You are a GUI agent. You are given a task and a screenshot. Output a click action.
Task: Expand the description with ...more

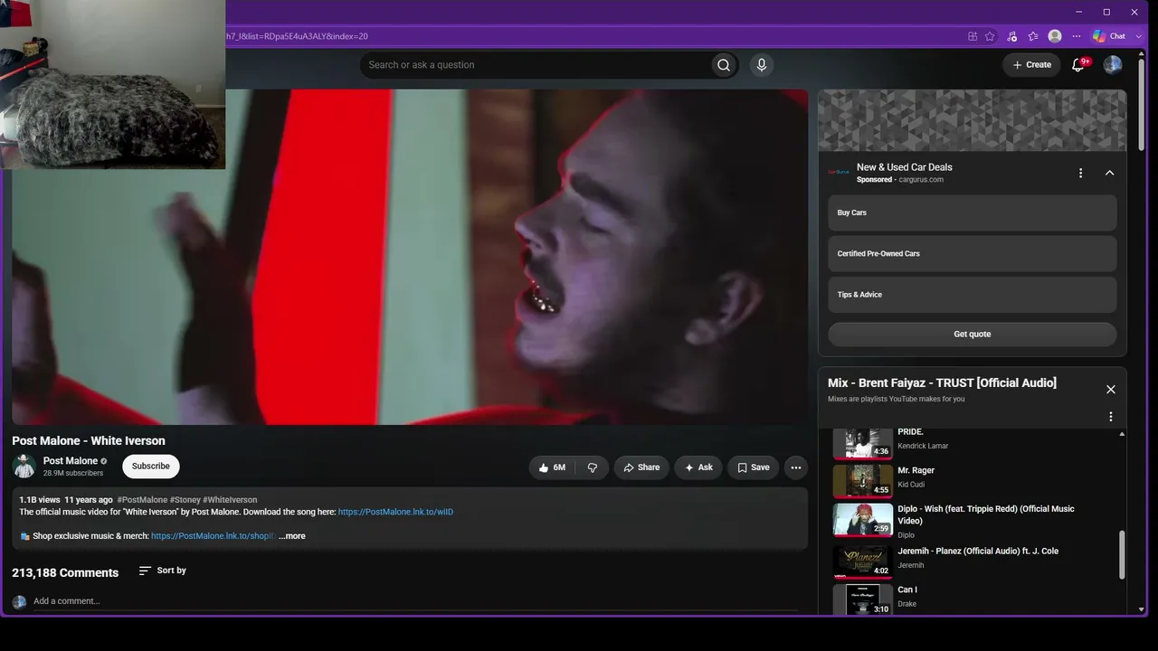[292, 536]
